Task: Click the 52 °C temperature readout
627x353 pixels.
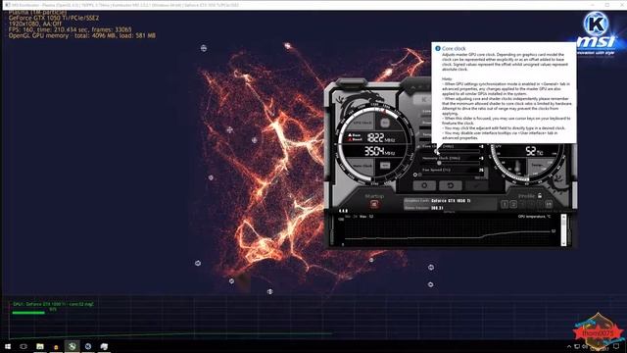Action: [x=534, y=151]
